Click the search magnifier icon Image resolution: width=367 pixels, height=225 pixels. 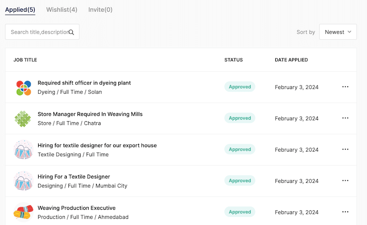(71, 32)
